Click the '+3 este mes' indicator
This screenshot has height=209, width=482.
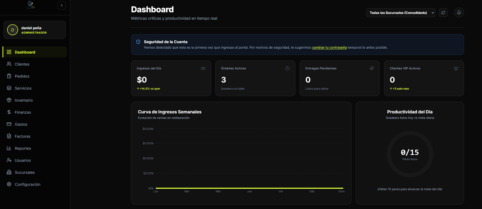[x=399, y=89]
